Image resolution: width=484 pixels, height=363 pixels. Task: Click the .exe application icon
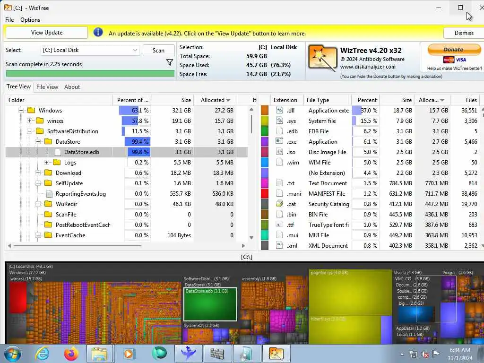pos(279,141)
